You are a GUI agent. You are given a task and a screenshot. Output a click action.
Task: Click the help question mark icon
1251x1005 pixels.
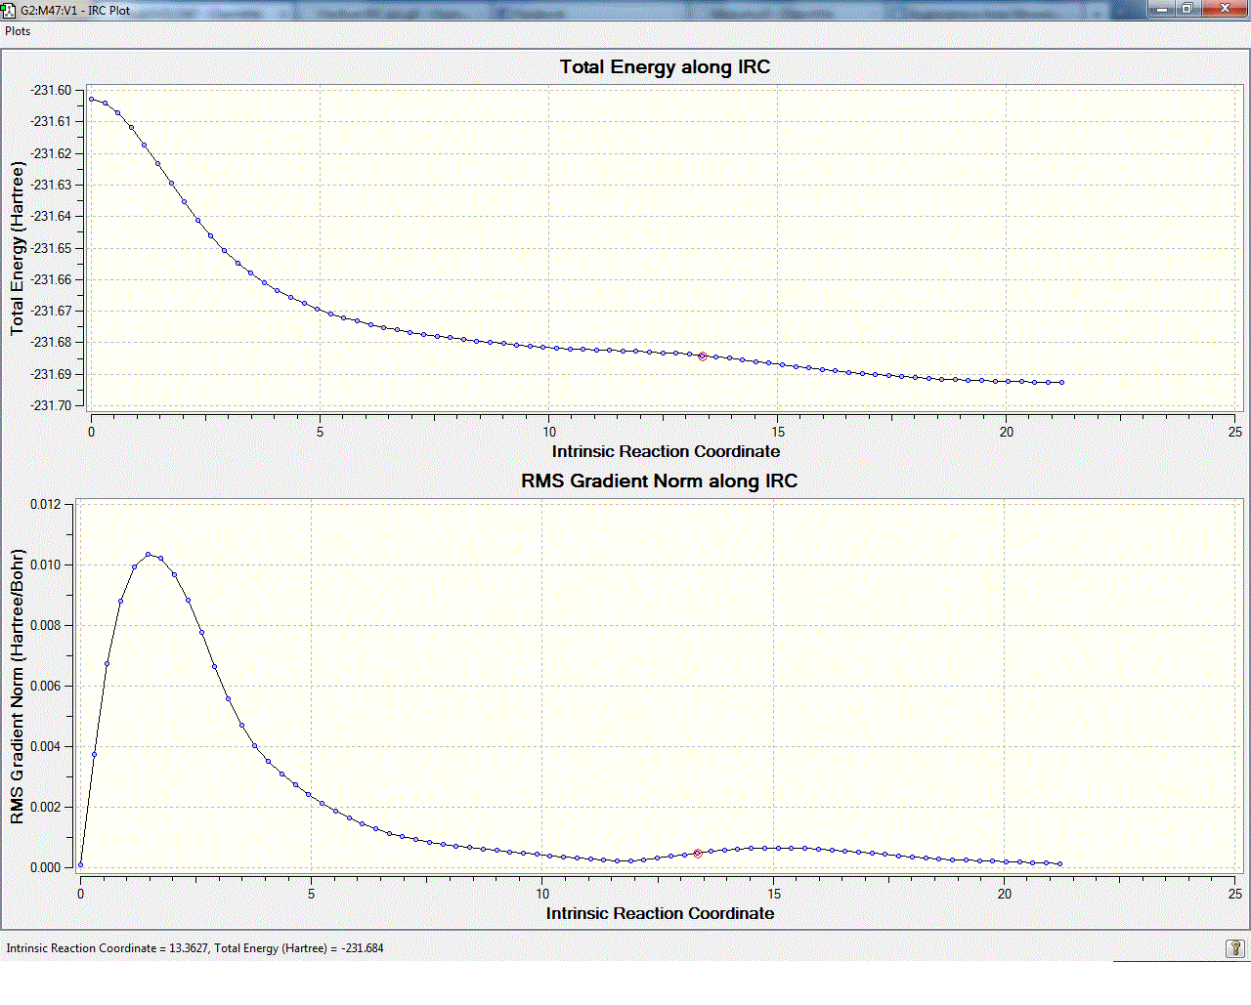1236,948
